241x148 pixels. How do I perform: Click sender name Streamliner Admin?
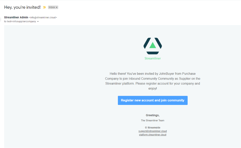coord(16,17)
